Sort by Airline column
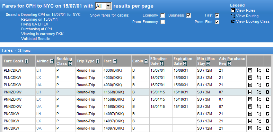 (x=52, y=61)
